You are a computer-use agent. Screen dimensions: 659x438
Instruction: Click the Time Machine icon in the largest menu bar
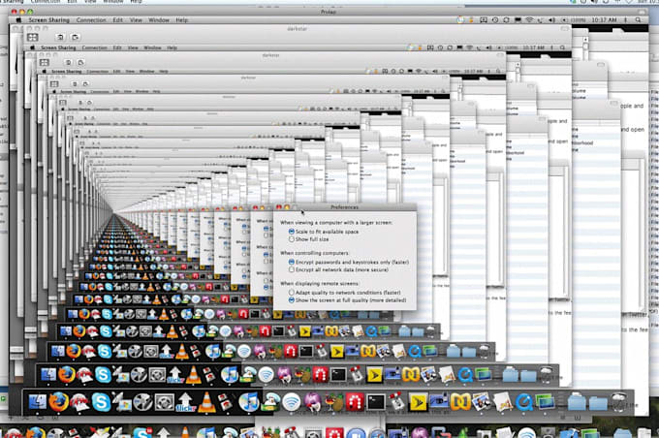pos(495,20)
